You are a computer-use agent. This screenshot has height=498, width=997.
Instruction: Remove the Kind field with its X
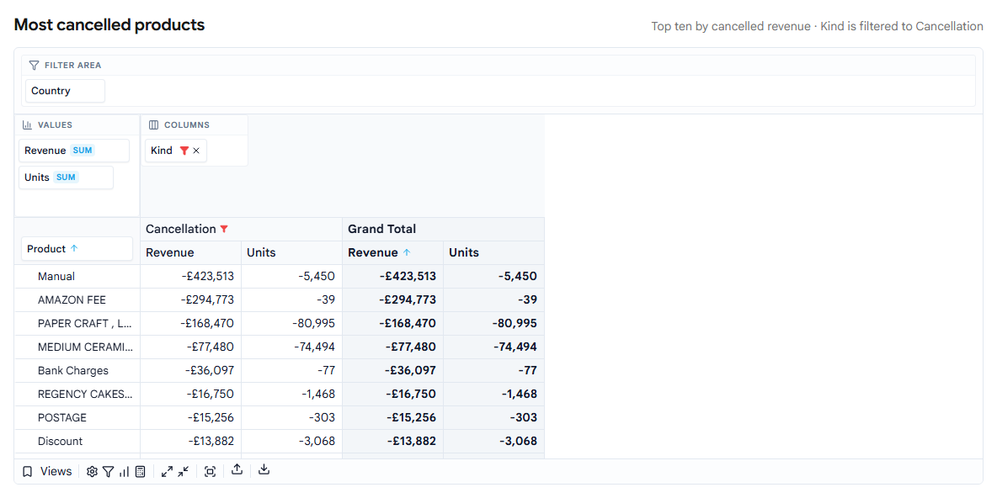pyautogui.click(x=196, y=151)
